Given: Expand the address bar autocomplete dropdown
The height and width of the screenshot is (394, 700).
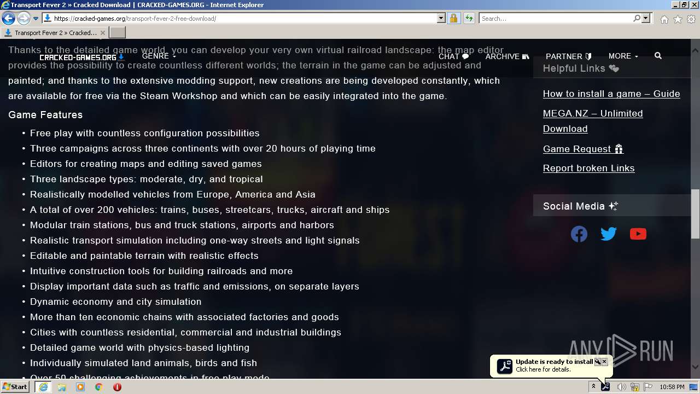Looking at the screenshot, I should pyautogui.click(x=441, y=18).
